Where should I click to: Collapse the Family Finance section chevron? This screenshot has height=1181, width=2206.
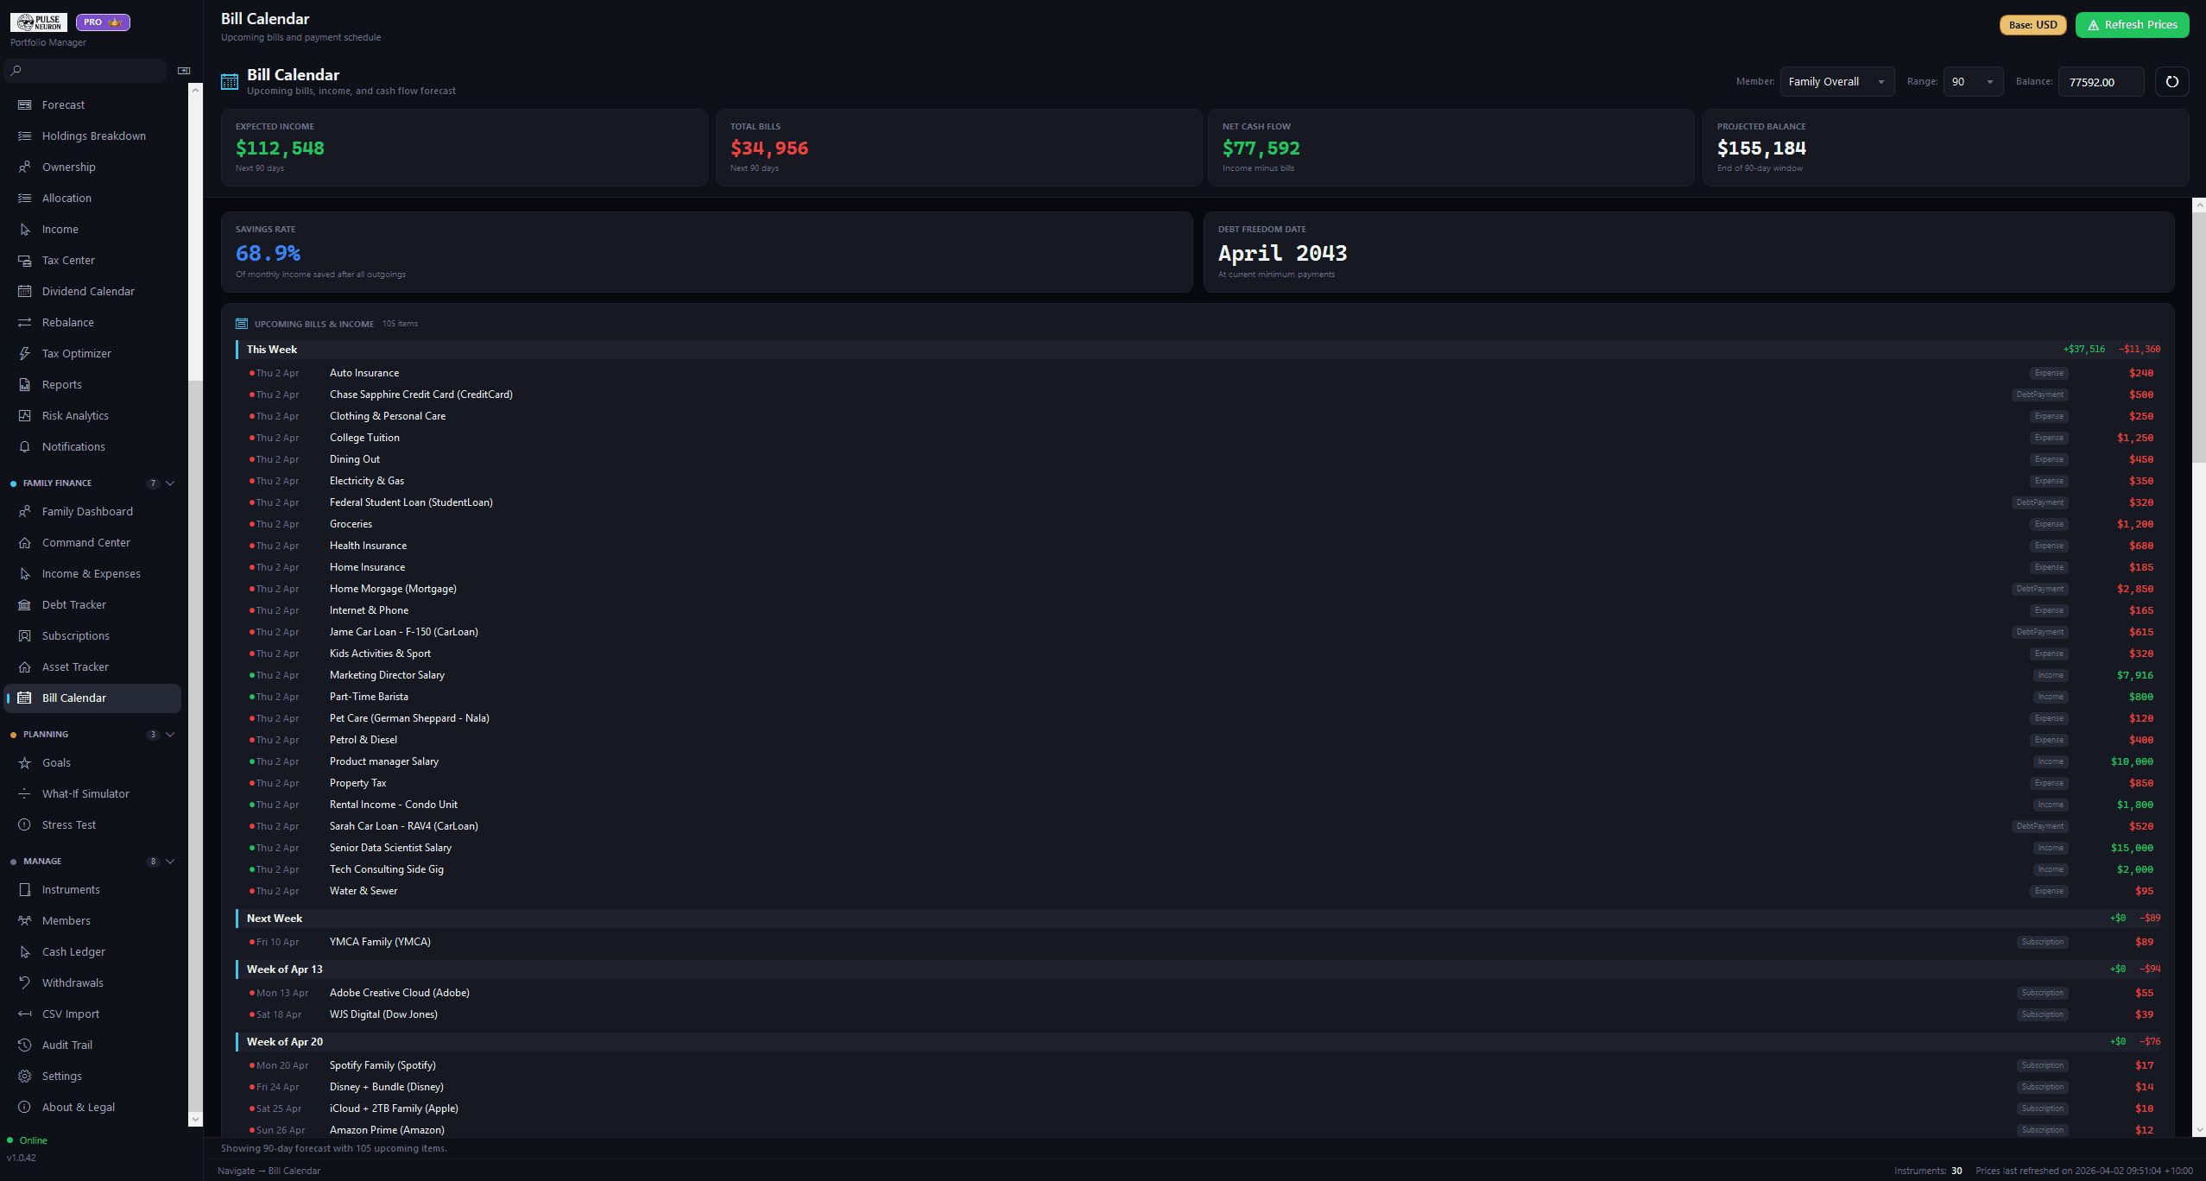point(170,483)
